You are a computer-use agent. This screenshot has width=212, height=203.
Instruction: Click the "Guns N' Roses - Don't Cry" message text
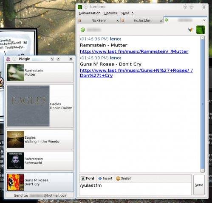click(x=110, y=64)
